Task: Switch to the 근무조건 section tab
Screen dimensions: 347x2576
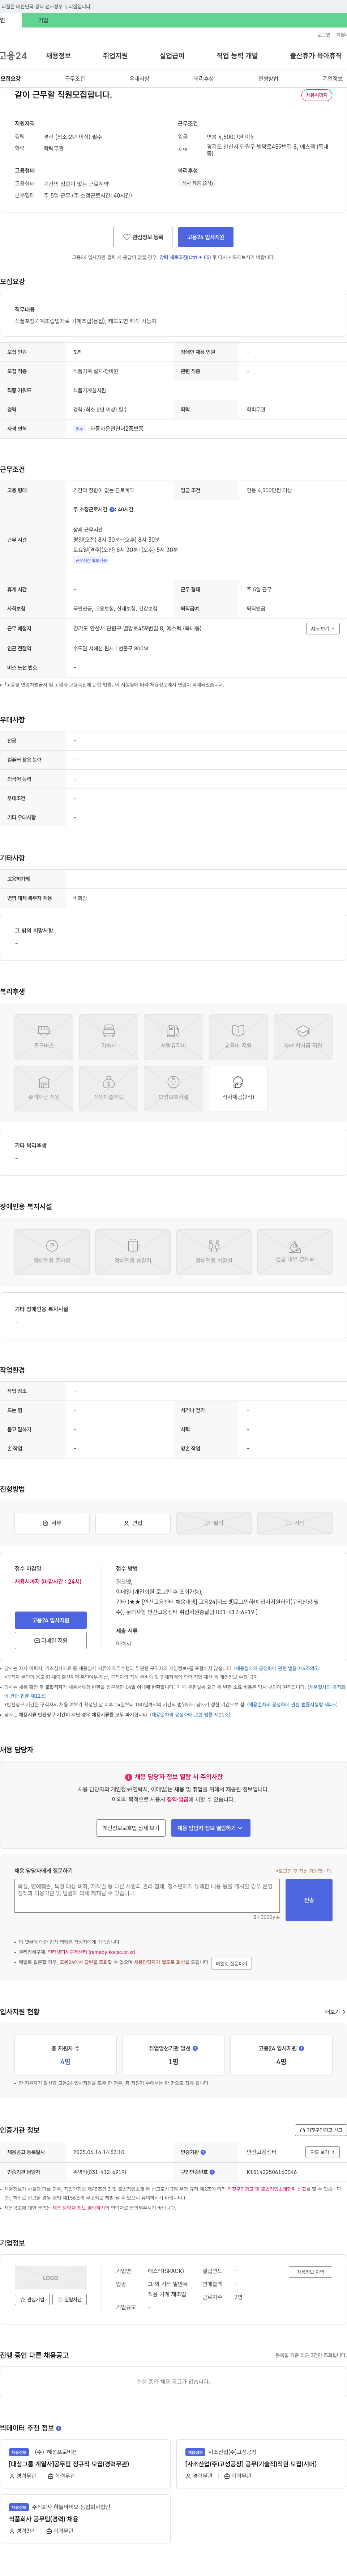Action: coord(75,79)
